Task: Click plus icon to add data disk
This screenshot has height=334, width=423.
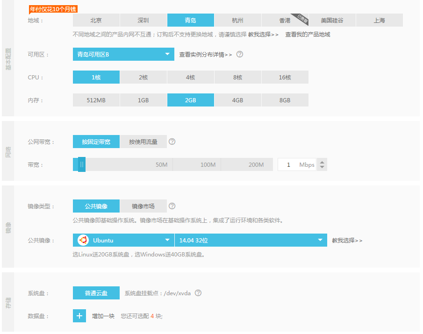Action: (79, 316)
